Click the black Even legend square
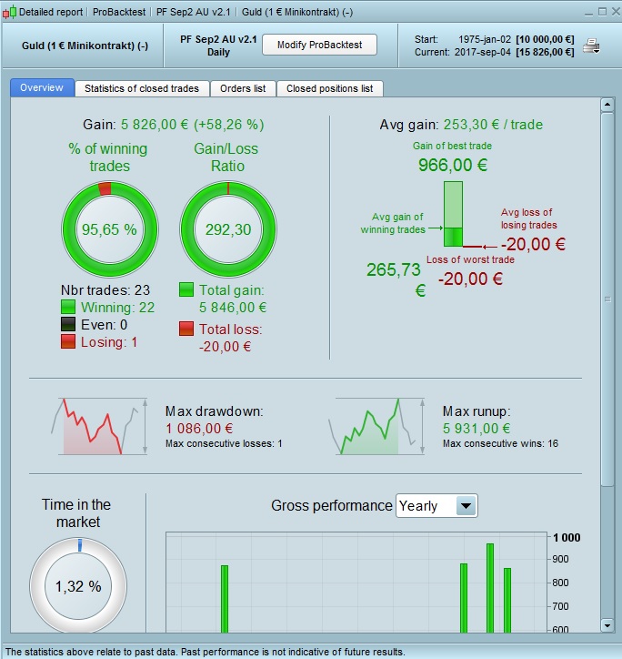Image resolution: width=622 pixels, height=659 pixels. 68,324
